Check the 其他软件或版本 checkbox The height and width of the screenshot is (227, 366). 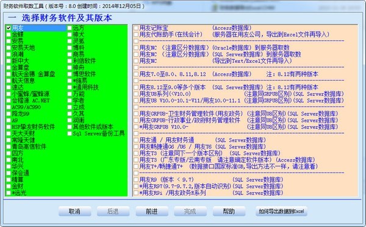70,127
